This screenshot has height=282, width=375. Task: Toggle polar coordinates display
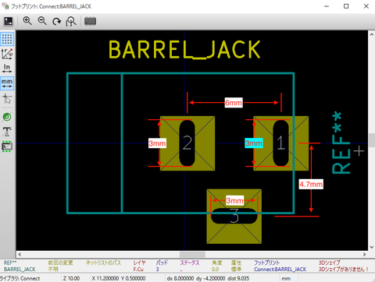coord(7,54)
